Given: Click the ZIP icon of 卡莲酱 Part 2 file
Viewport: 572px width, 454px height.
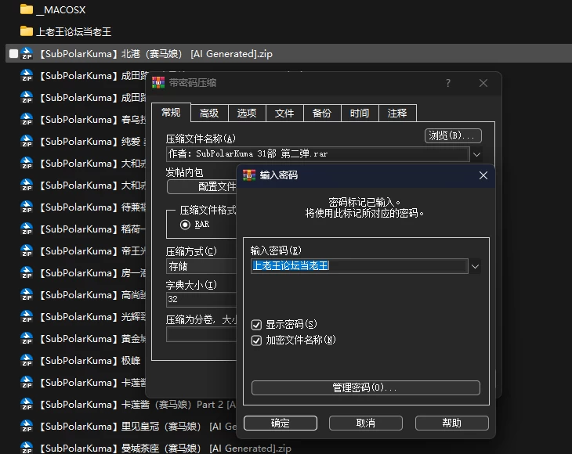Looking at the screenshot, I should click(x=27, y=404).
